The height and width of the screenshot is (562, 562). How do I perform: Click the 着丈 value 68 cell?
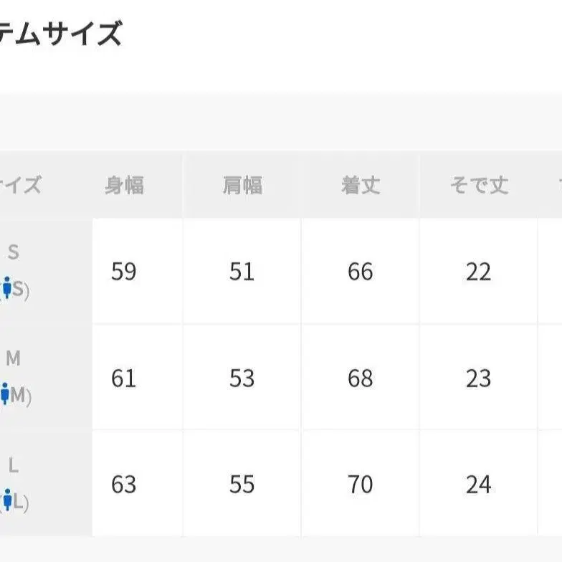(361, 377)
